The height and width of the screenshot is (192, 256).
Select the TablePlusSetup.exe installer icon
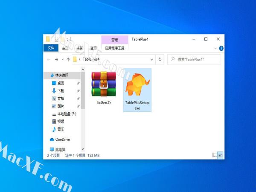tap(137, 89)
